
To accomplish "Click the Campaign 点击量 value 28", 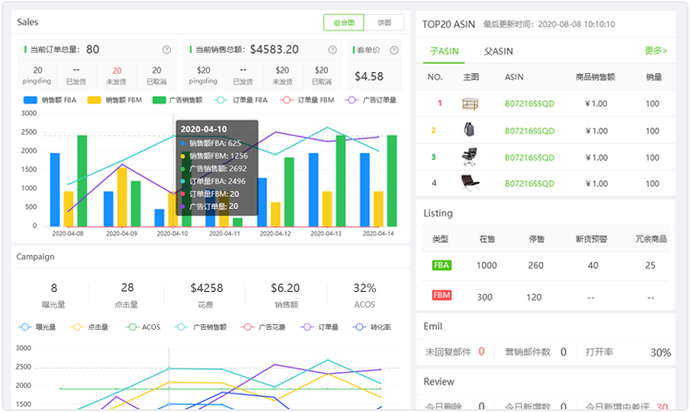I will point(127,288).
